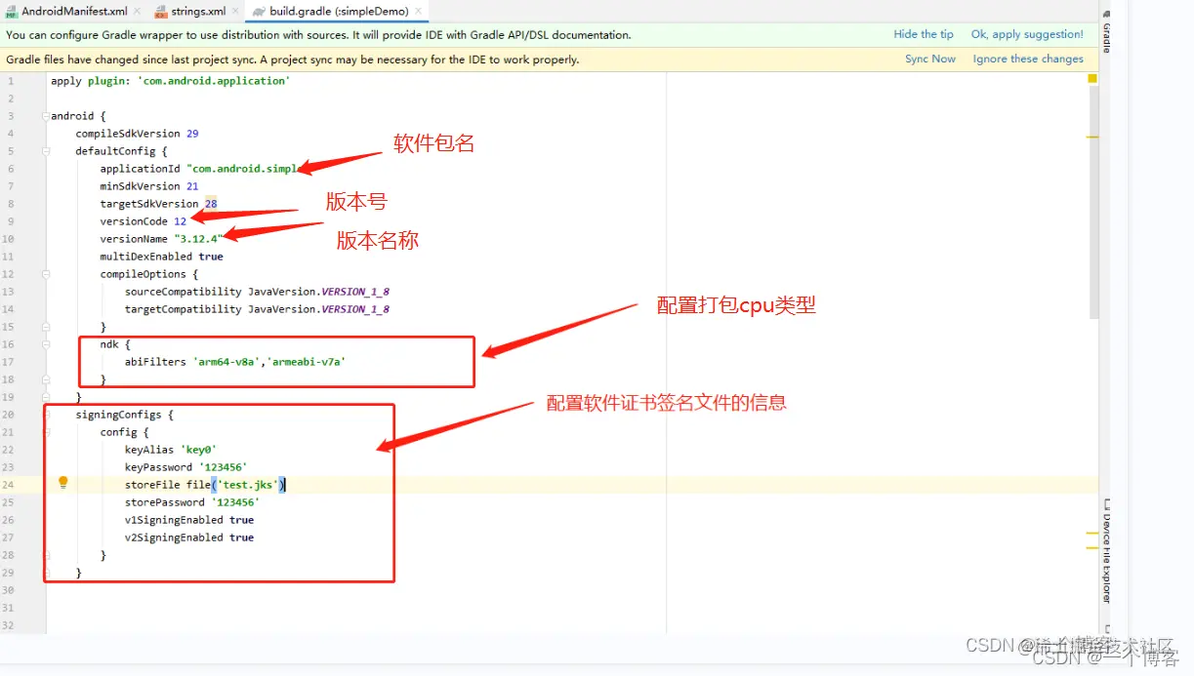Image resolution: width=1194 pixels, height=676 pixels.
Task: Click the Ok, apply suggestion! link
Action: [1026, 33]
